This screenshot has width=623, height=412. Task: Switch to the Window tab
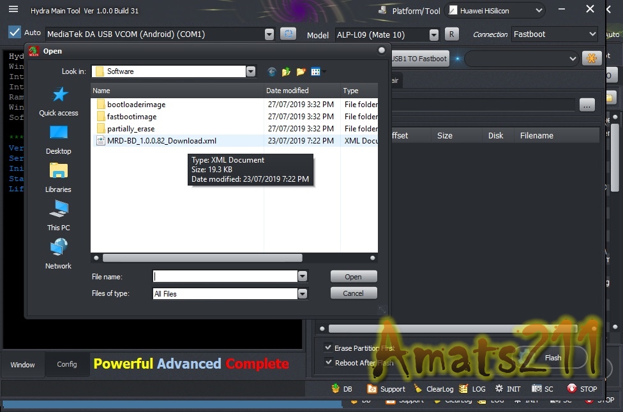22,364
